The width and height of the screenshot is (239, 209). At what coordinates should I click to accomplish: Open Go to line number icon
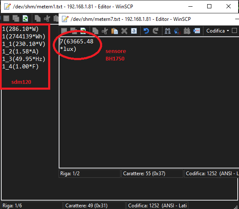(x=197, y=31)
